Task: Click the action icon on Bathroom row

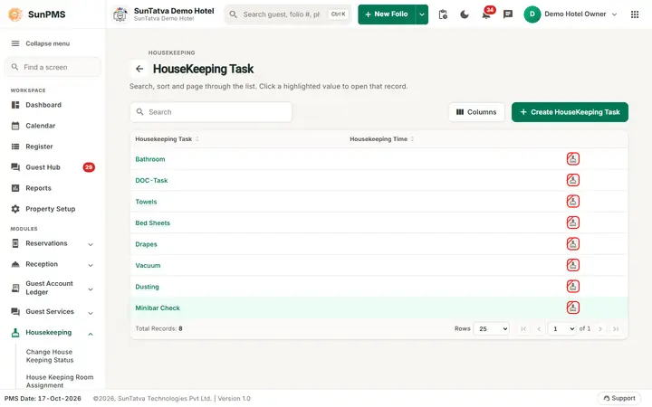Action: point(573,158)
